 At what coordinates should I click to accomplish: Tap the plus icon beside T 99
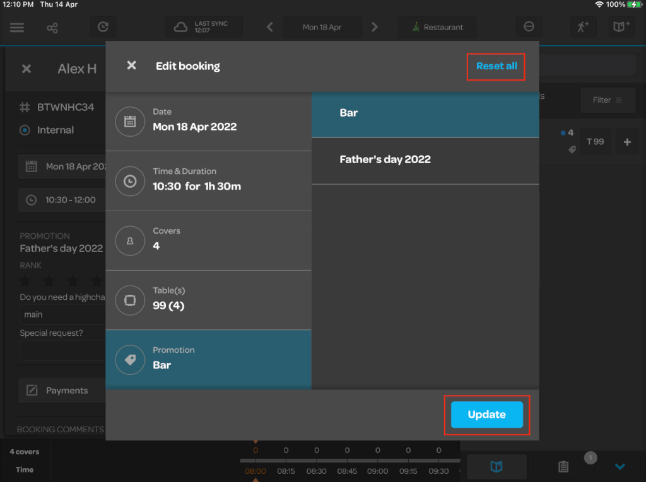pyautogui.click(x=627, y=142)
